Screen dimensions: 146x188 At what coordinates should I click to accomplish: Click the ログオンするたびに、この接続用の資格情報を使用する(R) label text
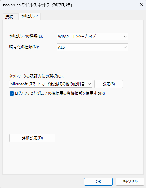coord(60,93)
